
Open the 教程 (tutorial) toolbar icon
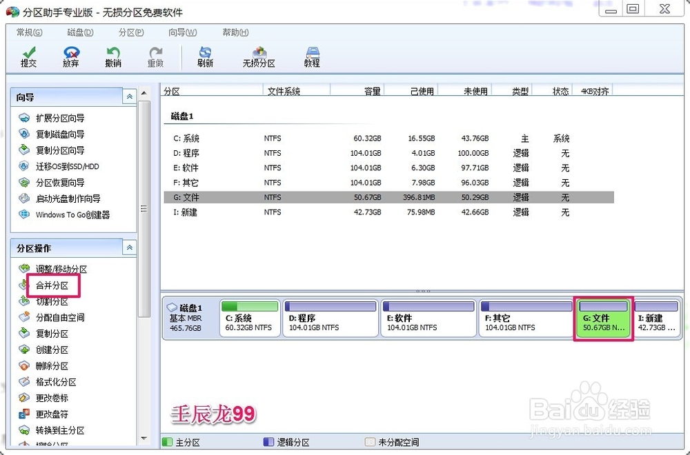point(312,57)
